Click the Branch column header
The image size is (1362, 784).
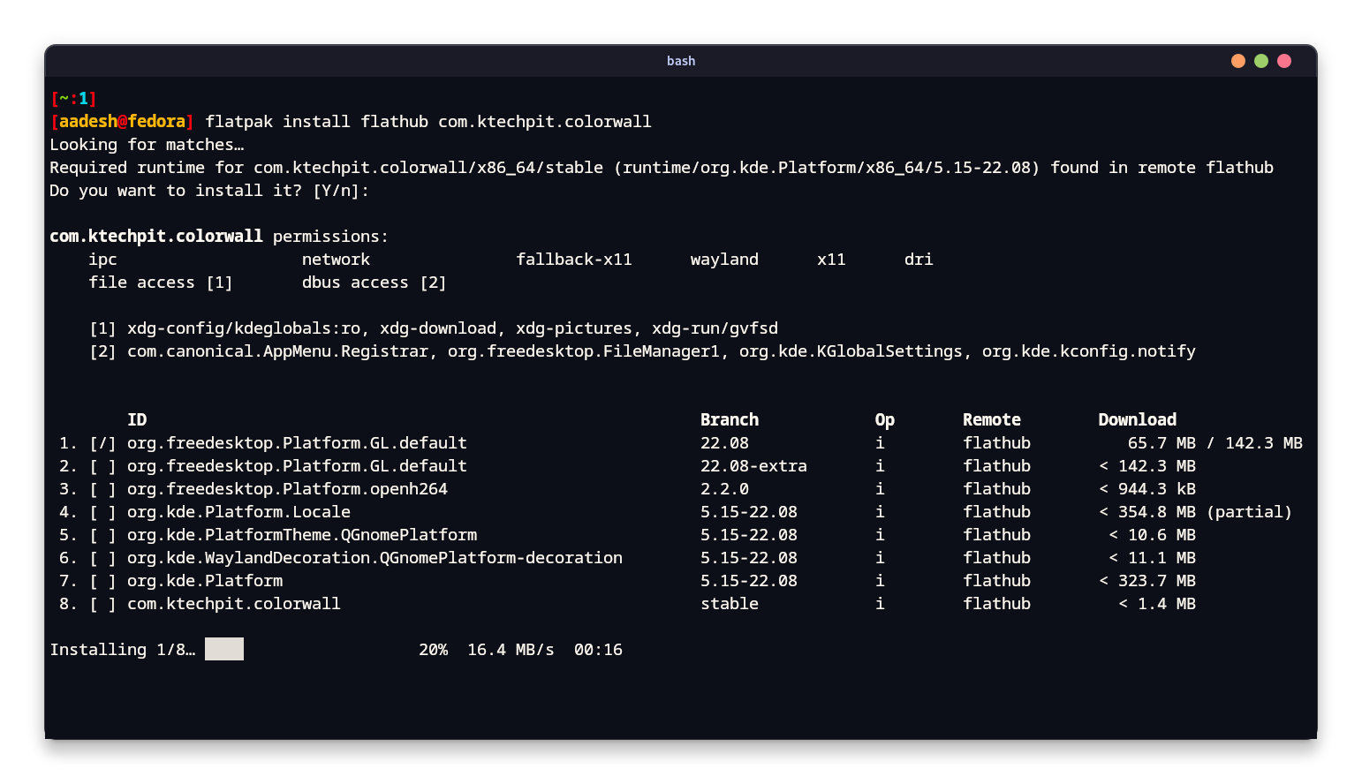click(730, 419)
